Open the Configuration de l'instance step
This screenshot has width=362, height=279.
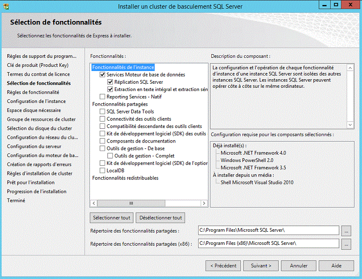[x=36, y=101]
